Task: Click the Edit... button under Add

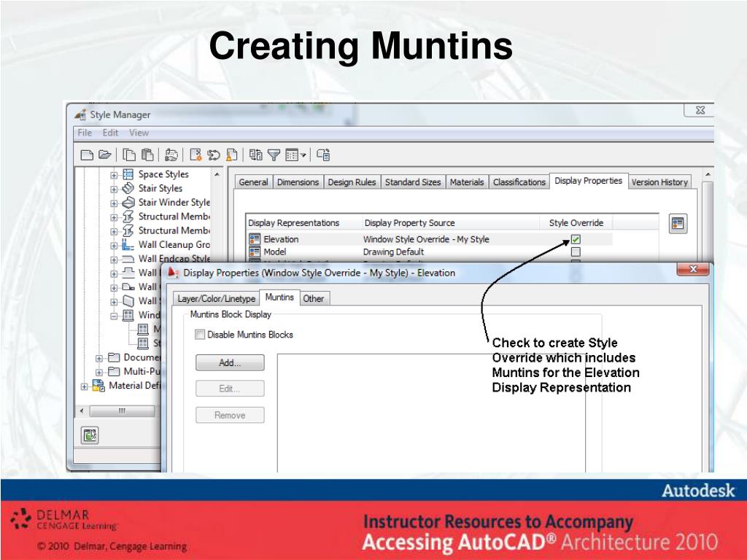Action: coord(230,389)
